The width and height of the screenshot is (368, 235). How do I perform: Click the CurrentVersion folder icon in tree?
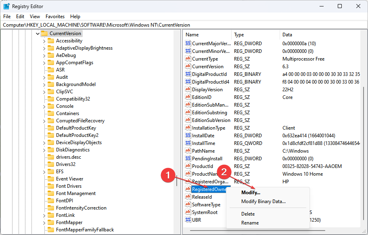[44, 34]
